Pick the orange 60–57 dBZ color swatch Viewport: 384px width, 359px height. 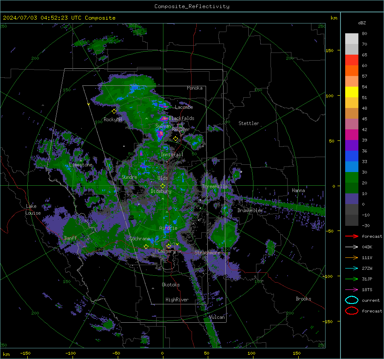(x=352, y=71)
